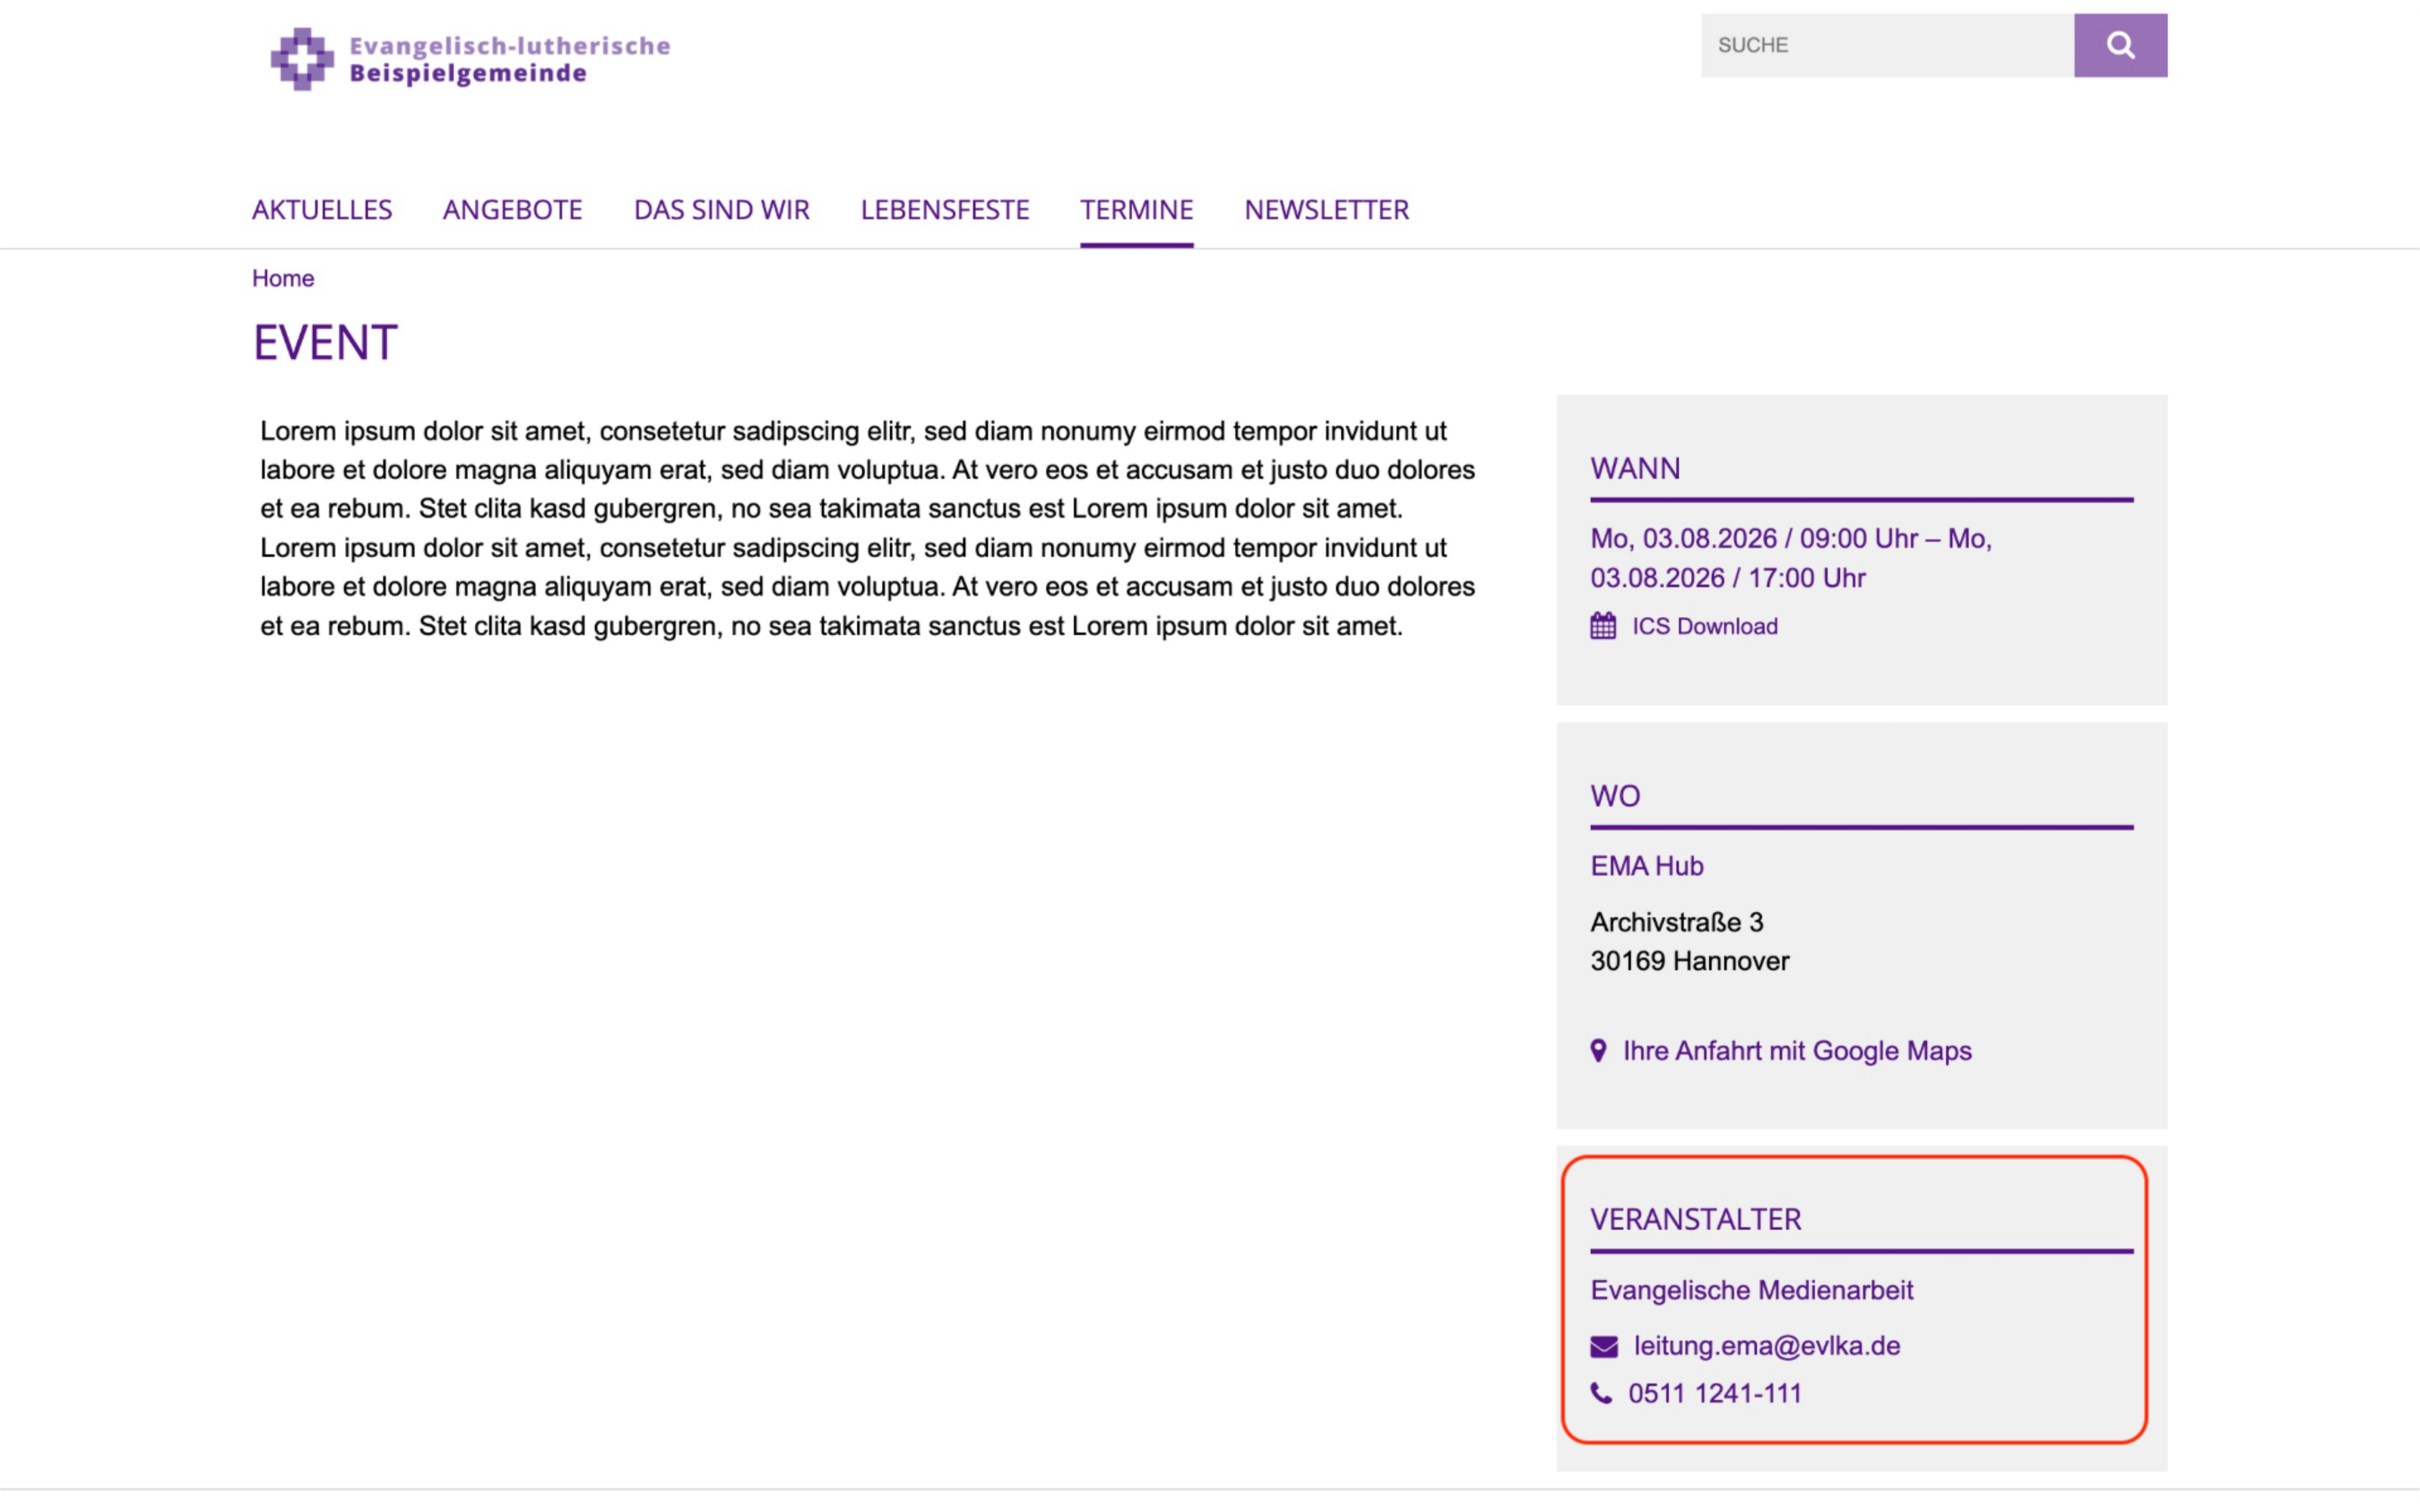Click the purple cross church logo
The height and width of the screenshot is (1512, 2420).
[x=302, y=59]
